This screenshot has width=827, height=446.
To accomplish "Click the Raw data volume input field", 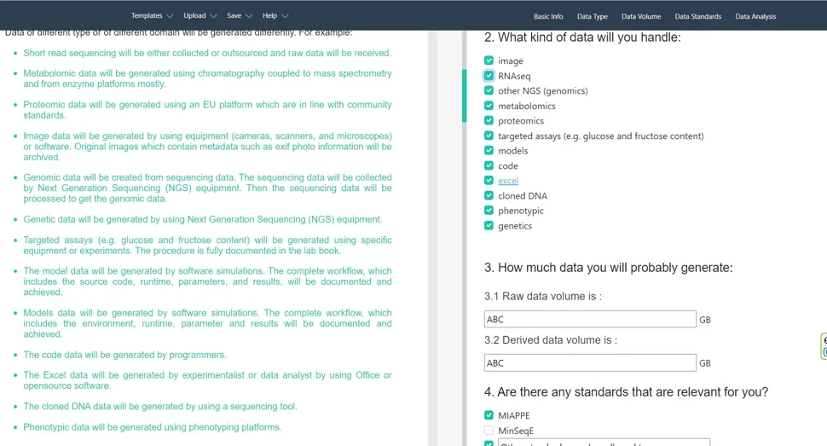I will 590,319.
